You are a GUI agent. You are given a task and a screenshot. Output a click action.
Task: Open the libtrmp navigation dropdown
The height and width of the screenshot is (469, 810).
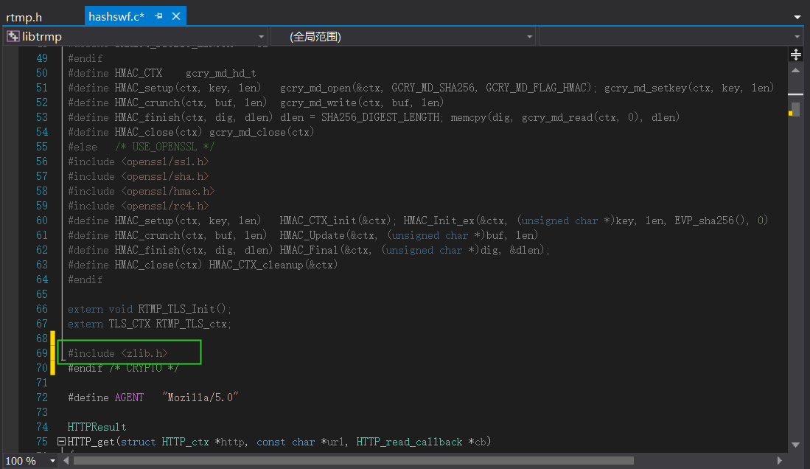262,35
